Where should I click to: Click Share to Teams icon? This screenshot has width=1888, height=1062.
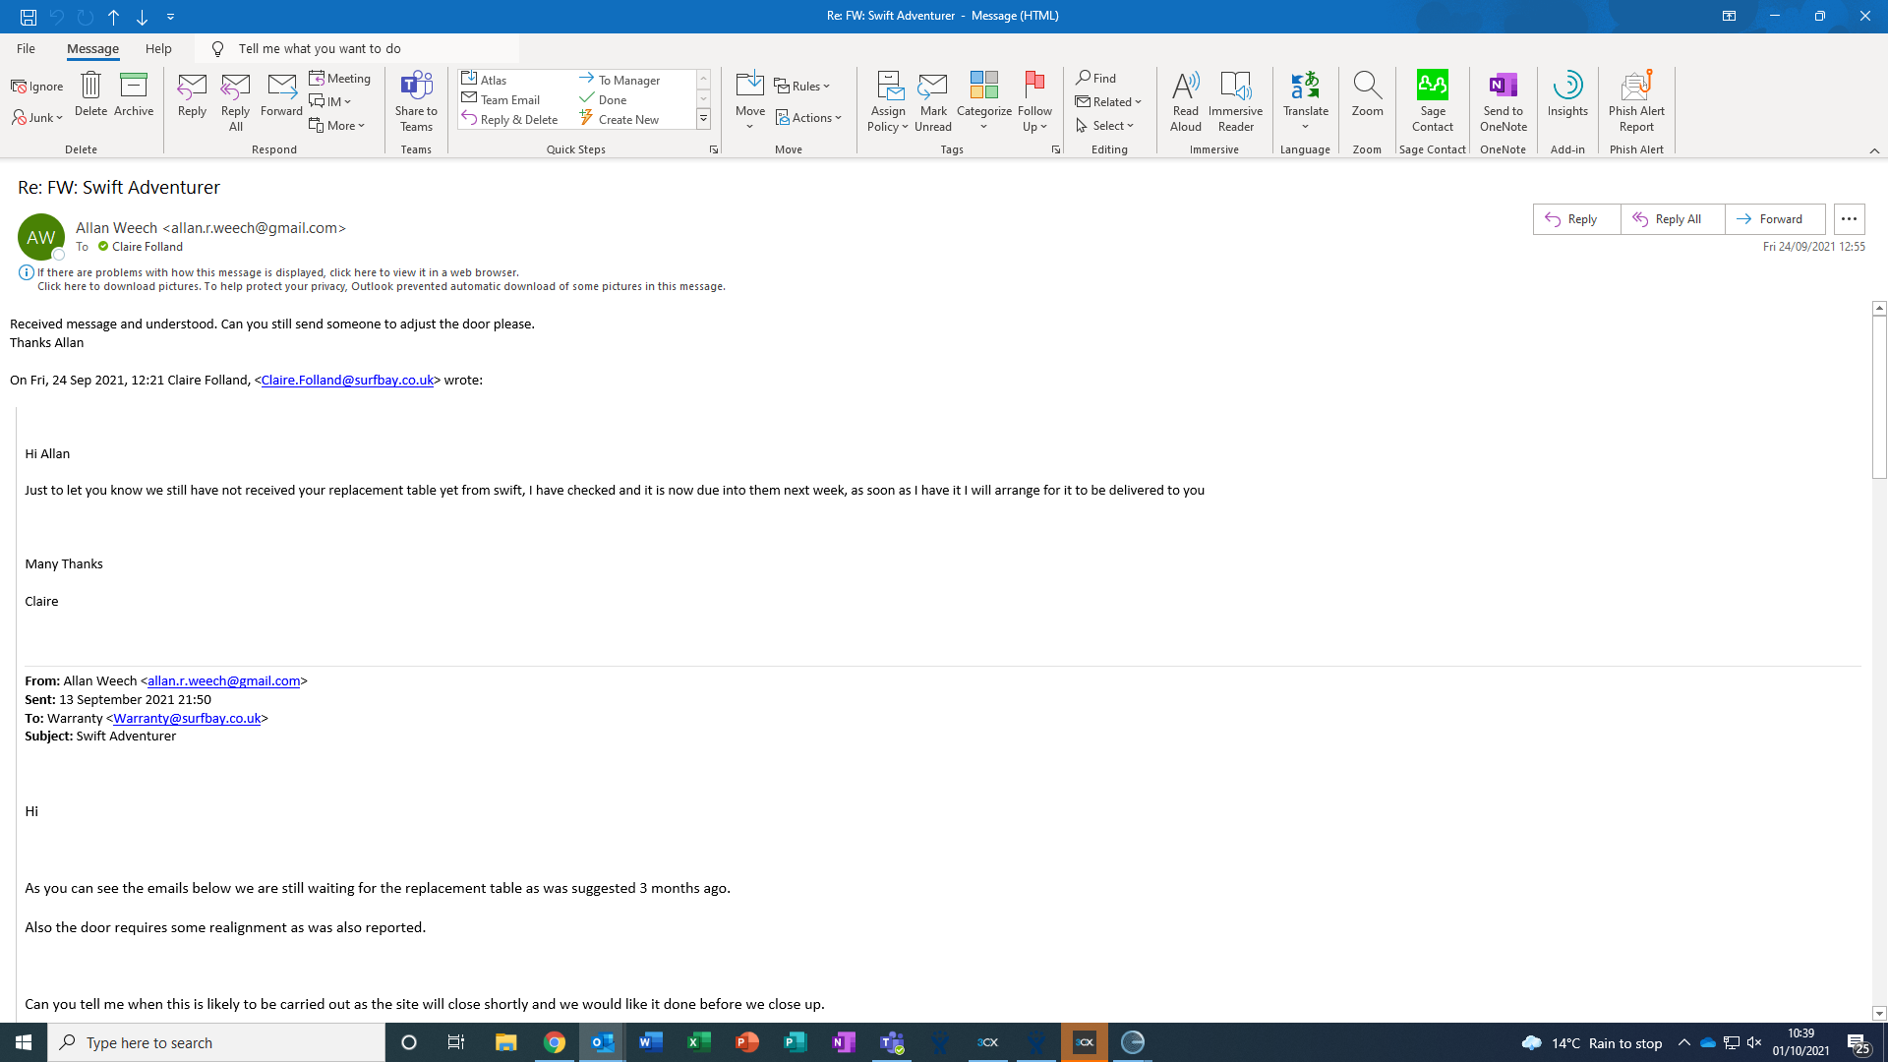pyautogui.click(x=416, y=100)
